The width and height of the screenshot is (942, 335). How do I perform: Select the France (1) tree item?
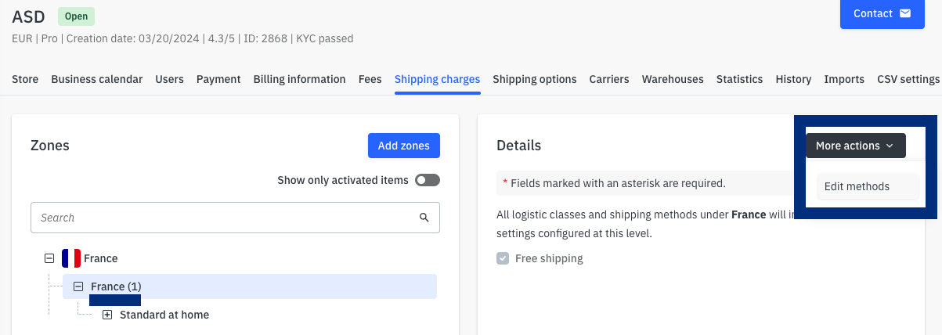point(116,286)
